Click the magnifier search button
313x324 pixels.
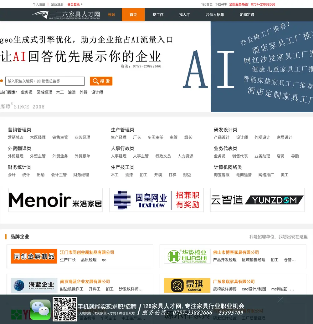[101, 81]
